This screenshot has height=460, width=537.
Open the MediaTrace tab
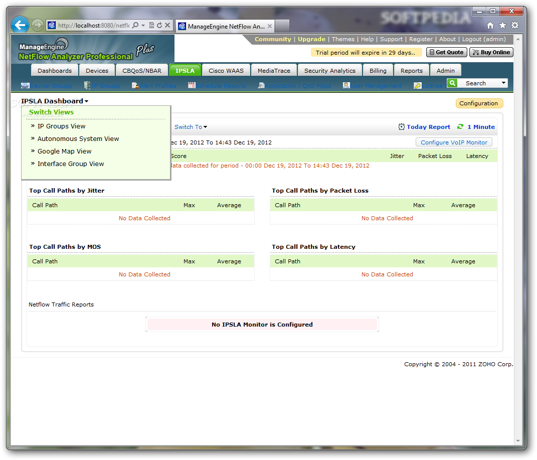[x=274, y=71]
